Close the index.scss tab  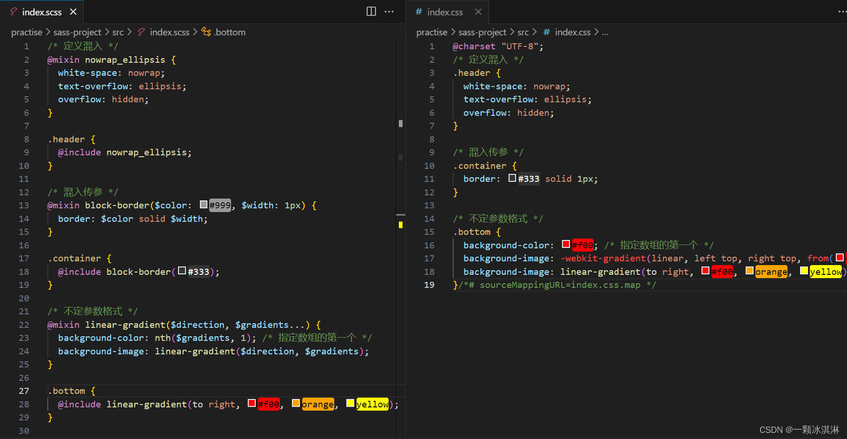click(73, 12)
